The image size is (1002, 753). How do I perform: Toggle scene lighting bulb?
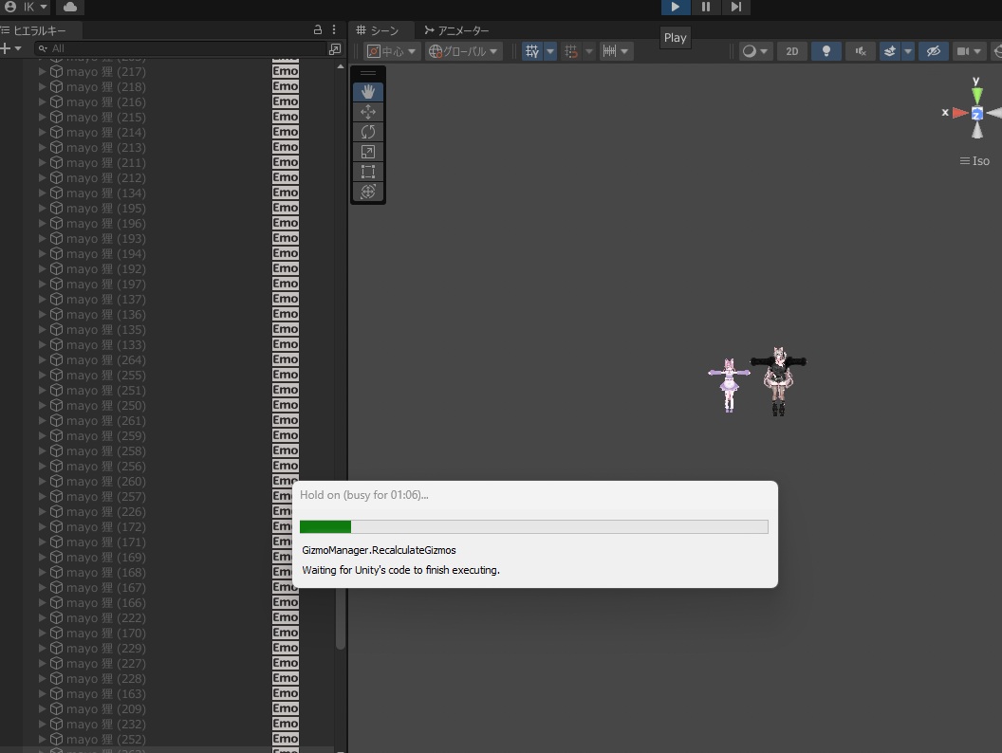[x=826, y=51]
